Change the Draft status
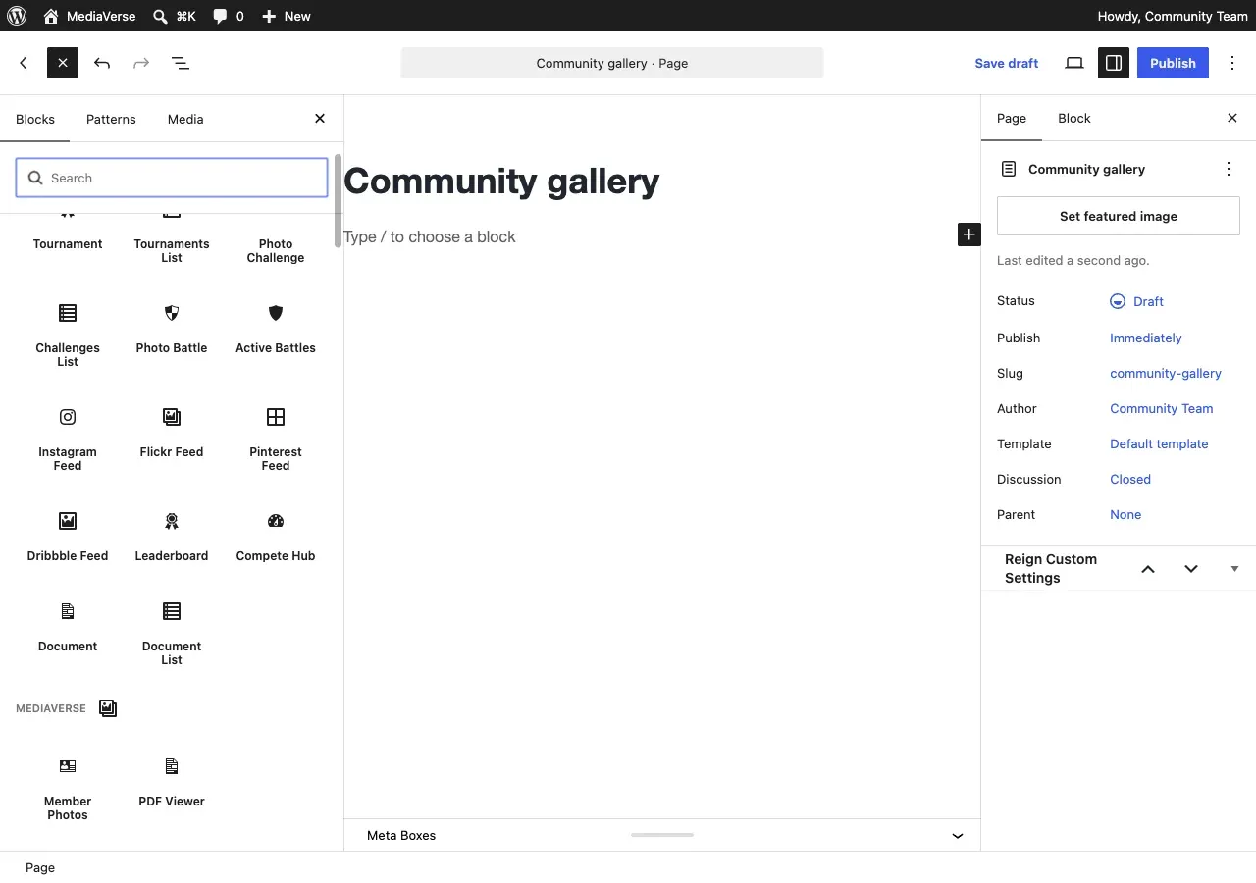Screen dimensions: 1256x883 (x=1137, y=301)
